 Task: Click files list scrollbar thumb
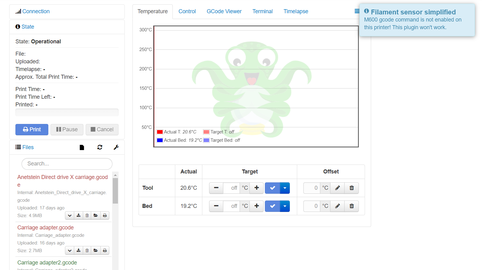(115, 191)
